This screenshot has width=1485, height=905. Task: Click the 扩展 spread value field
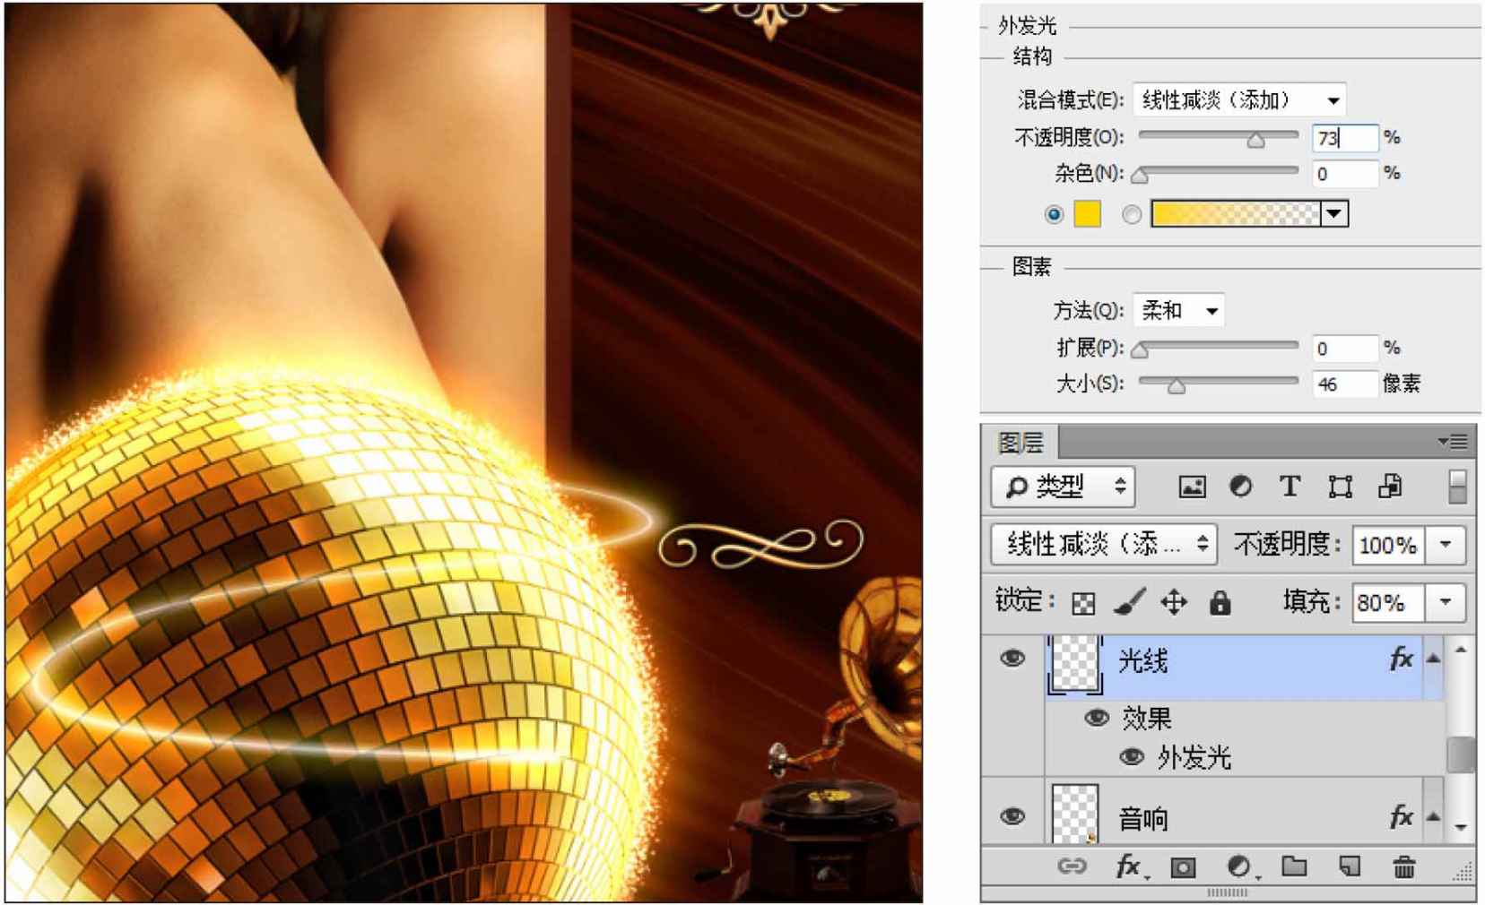click(1345, 348)
